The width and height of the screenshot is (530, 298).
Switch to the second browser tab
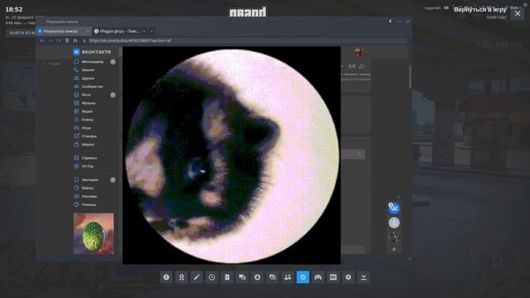point(119,31)
